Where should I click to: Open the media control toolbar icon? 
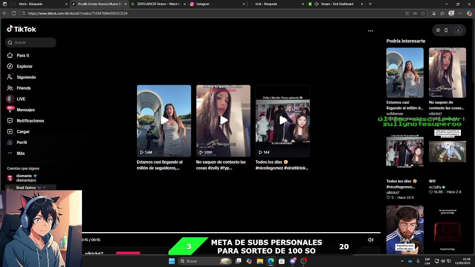(x=434, y=13)
